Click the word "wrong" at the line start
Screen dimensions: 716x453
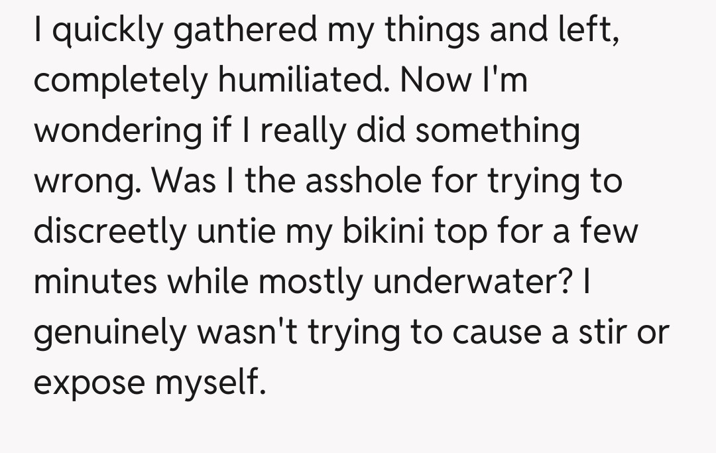coord(82,181)
